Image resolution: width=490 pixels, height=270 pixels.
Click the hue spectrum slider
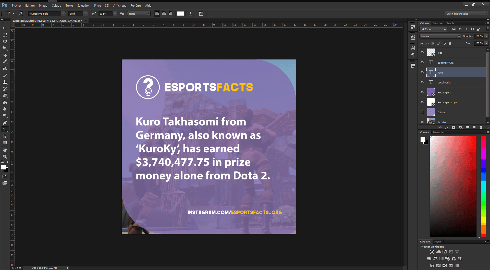(483, 187)
